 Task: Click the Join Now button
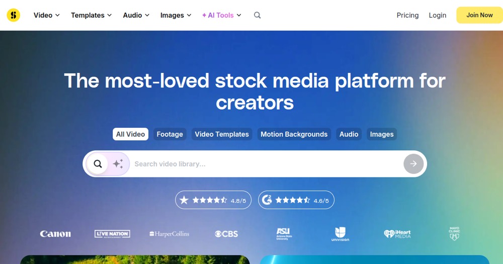[x=479, y=15]
